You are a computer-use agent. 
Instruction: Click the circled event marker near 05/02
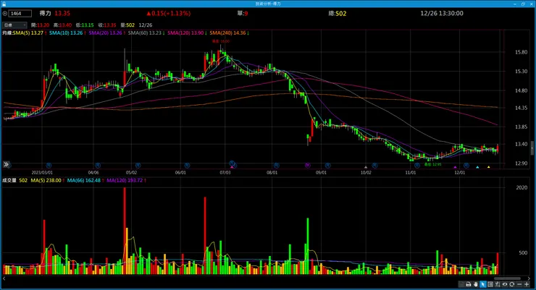coord(138,166)
